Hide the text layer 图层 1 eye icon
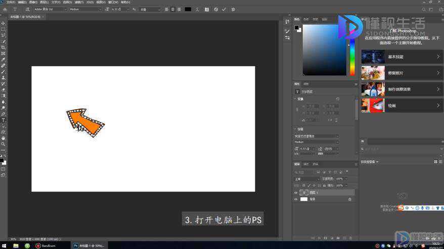The height and width of the screenshot is (249, 444). click(296, 193)
